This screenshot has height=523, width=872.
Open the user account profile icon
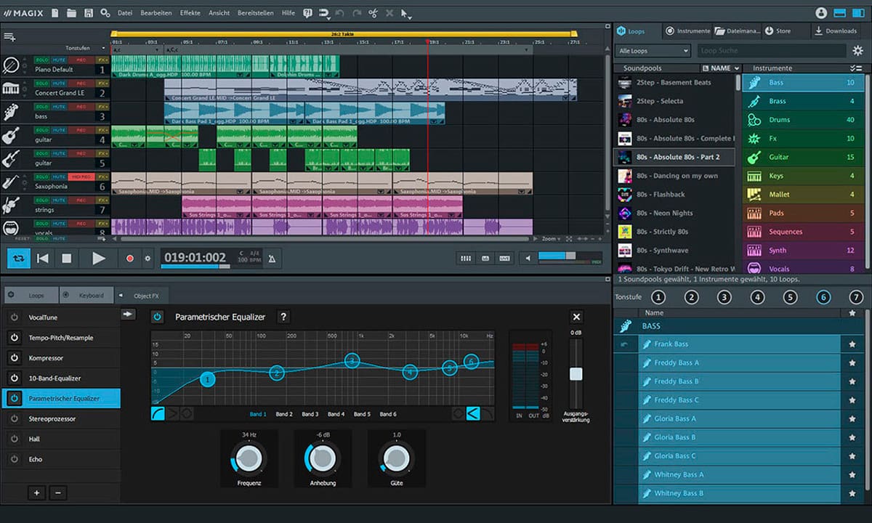pos(822,13)
